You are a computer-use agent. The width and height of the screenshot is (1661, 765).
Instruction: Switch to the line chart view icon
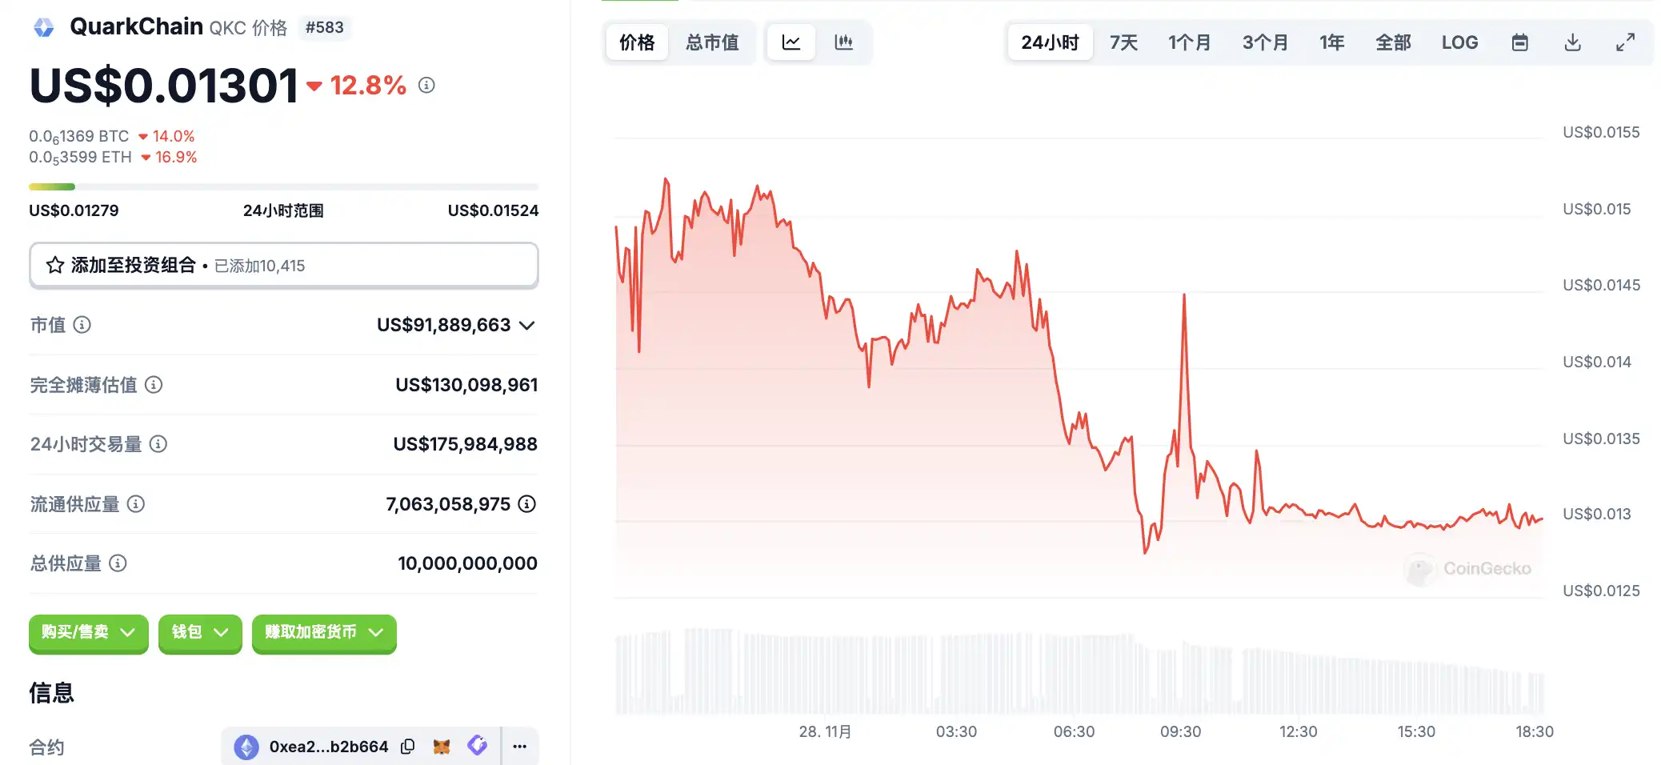(790, 42)
